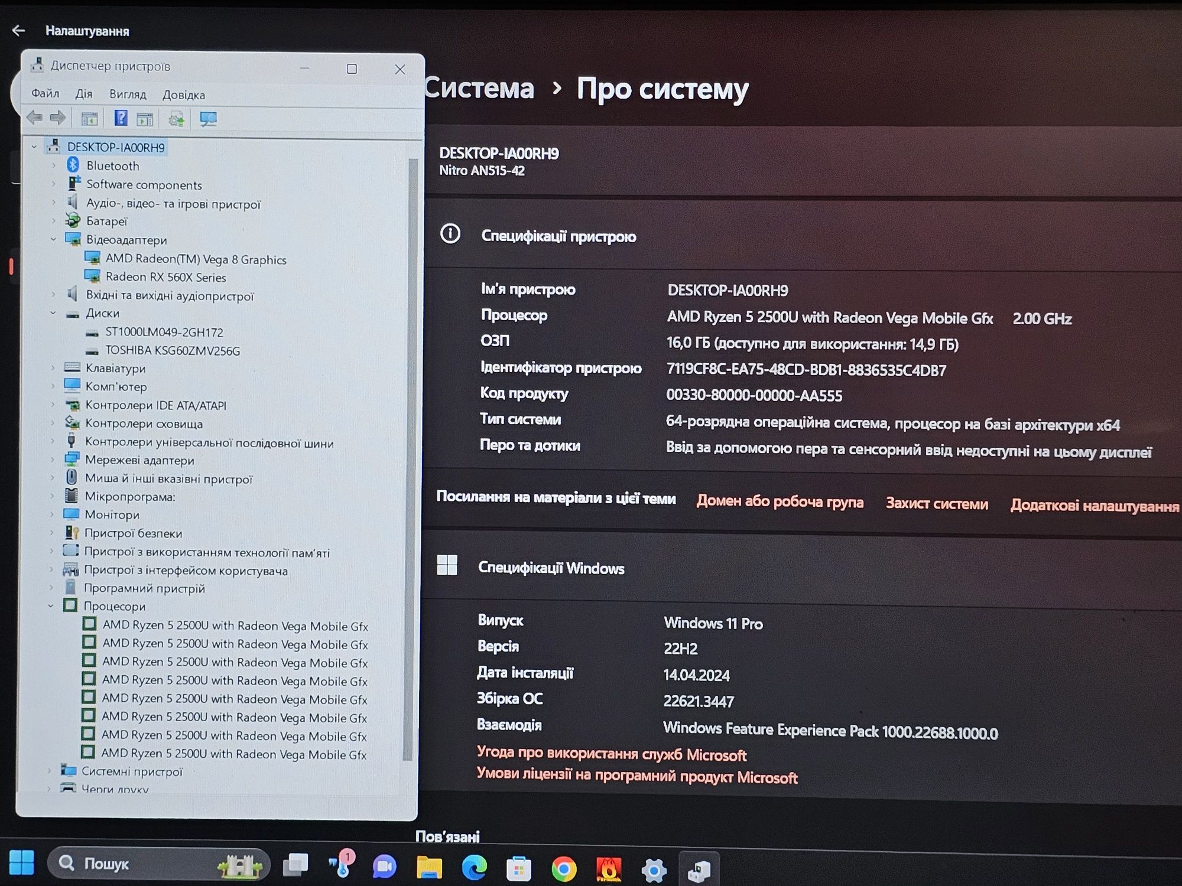Open the Settings gear icon on taskbar

point(654,870)
